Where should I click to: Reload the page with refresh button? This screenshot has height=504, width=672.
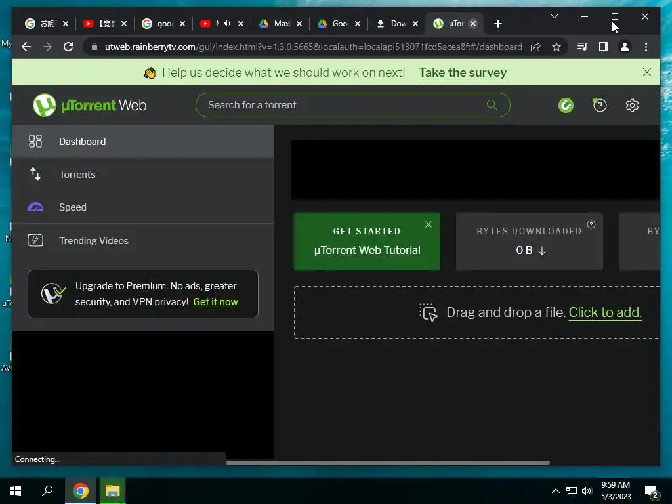click(68, 47)
